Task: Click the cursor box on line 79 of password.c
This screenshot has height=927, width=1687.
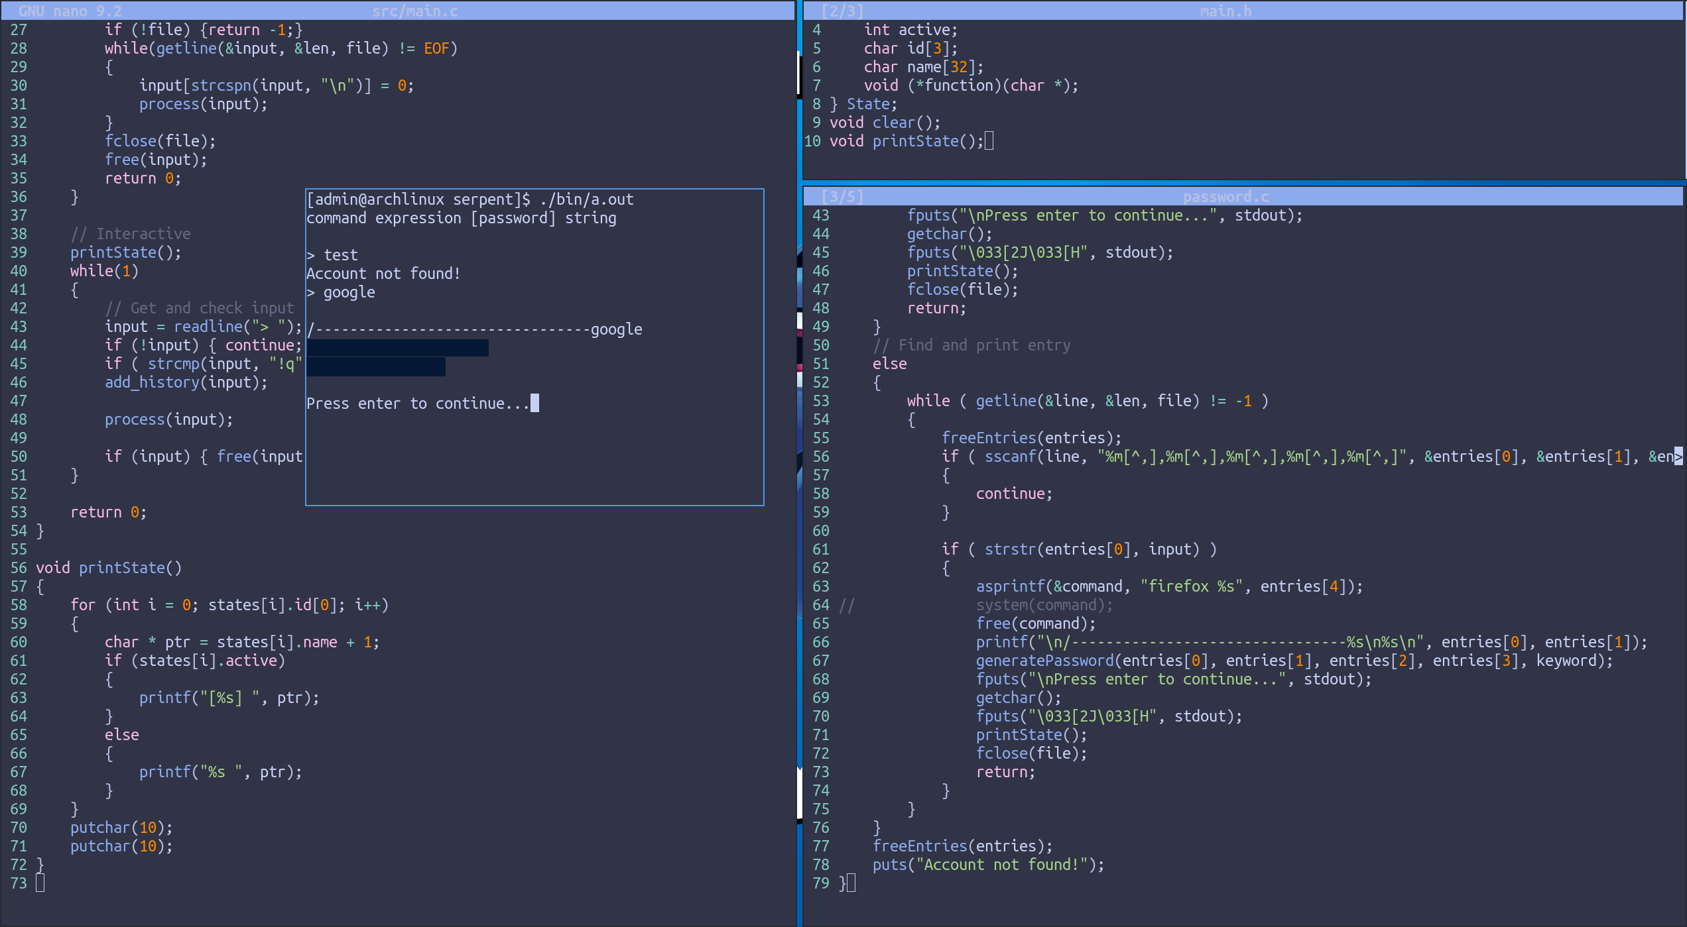Action: coord(851,883)
